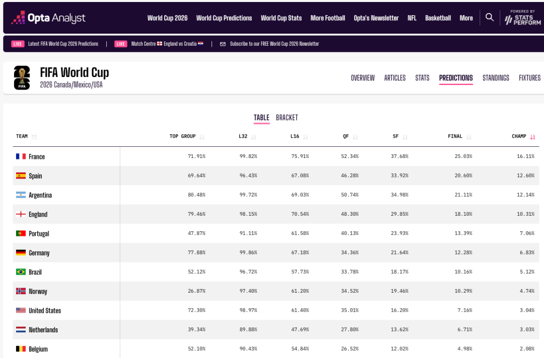544x358 pixels.
Task: Open World Cup Stats menu
Action: click(282, 18)
